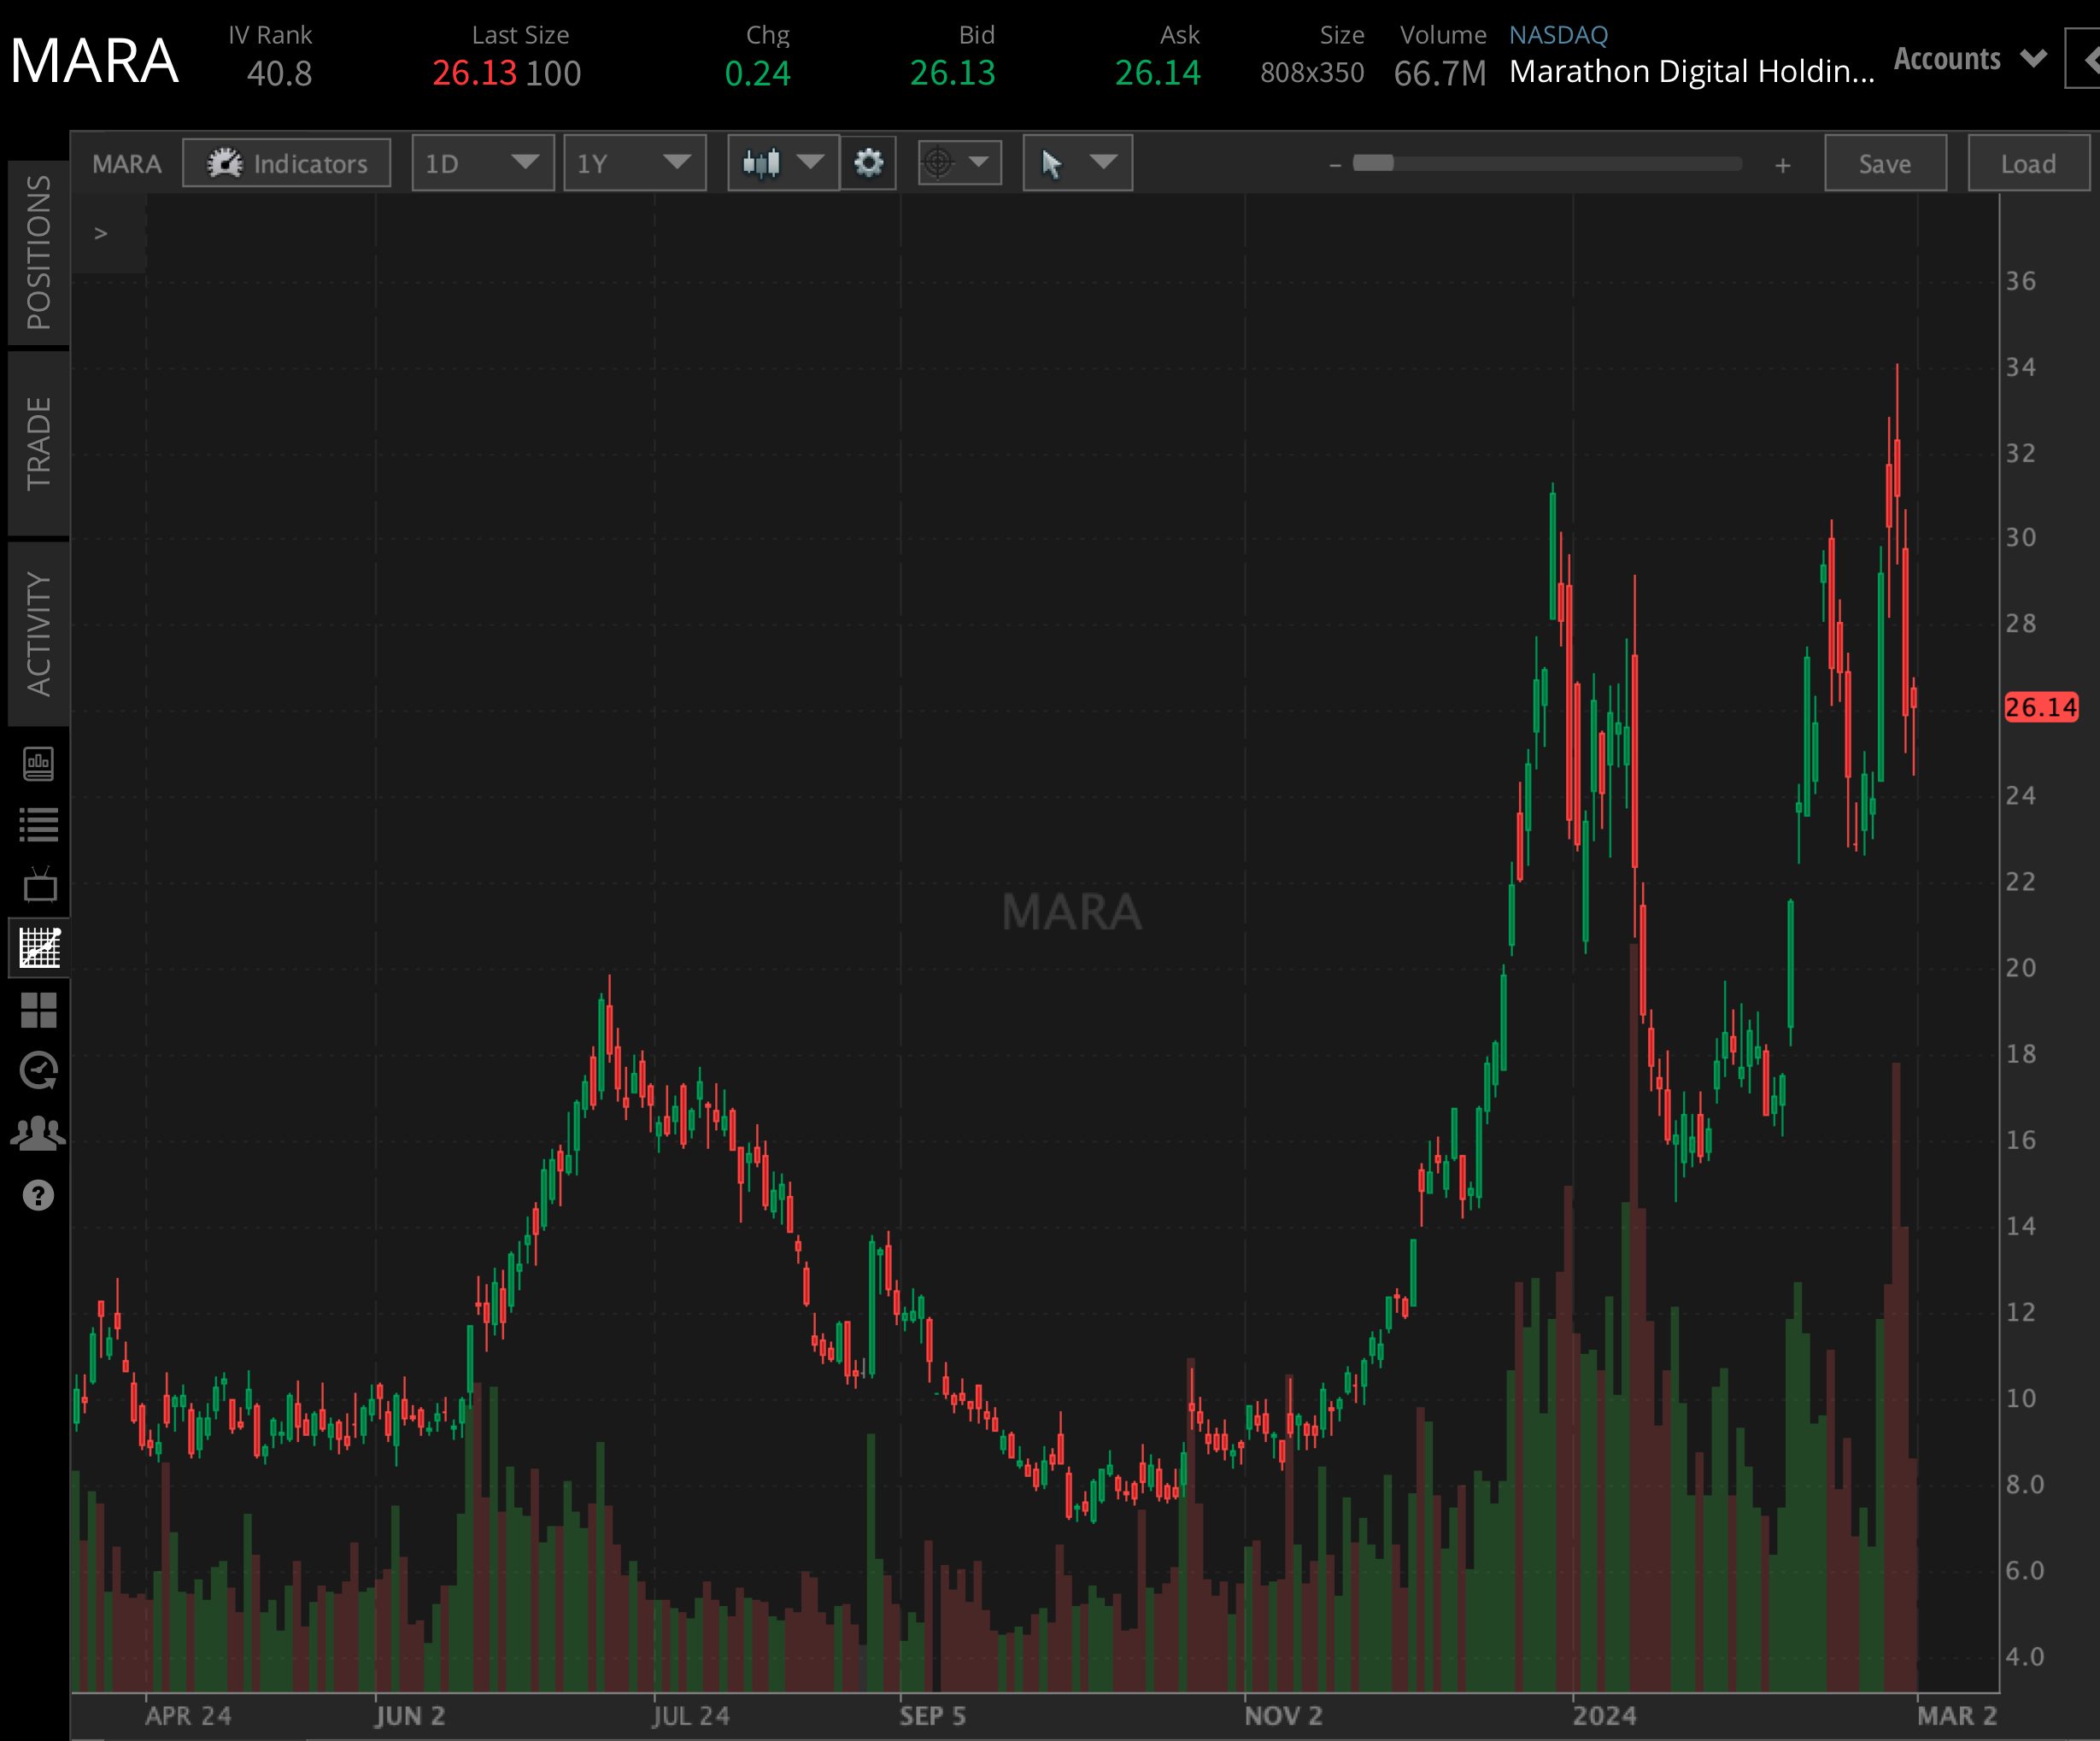Open the research report icon in sidebar
The height and width of the screenshot is (1741, 2100).
coord(38,764)
